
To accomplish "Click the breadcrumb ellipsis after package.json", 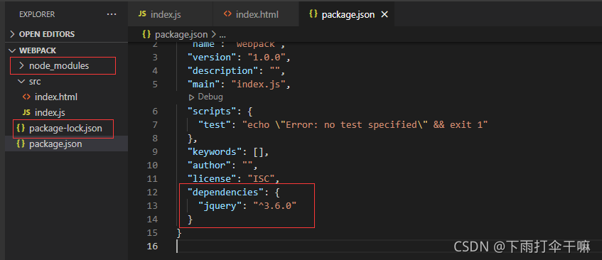I will (222, 35).
